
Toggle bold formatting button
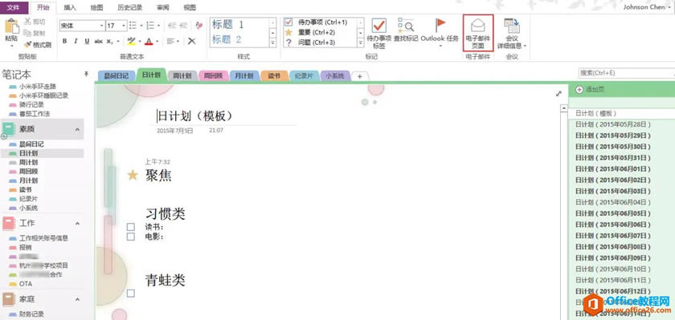(64, 41)
